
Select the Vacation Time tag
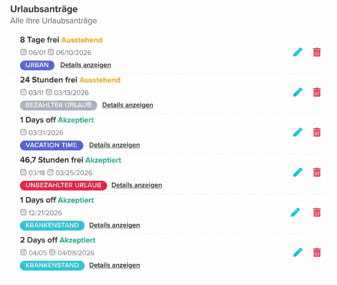(x=51, y=145)
